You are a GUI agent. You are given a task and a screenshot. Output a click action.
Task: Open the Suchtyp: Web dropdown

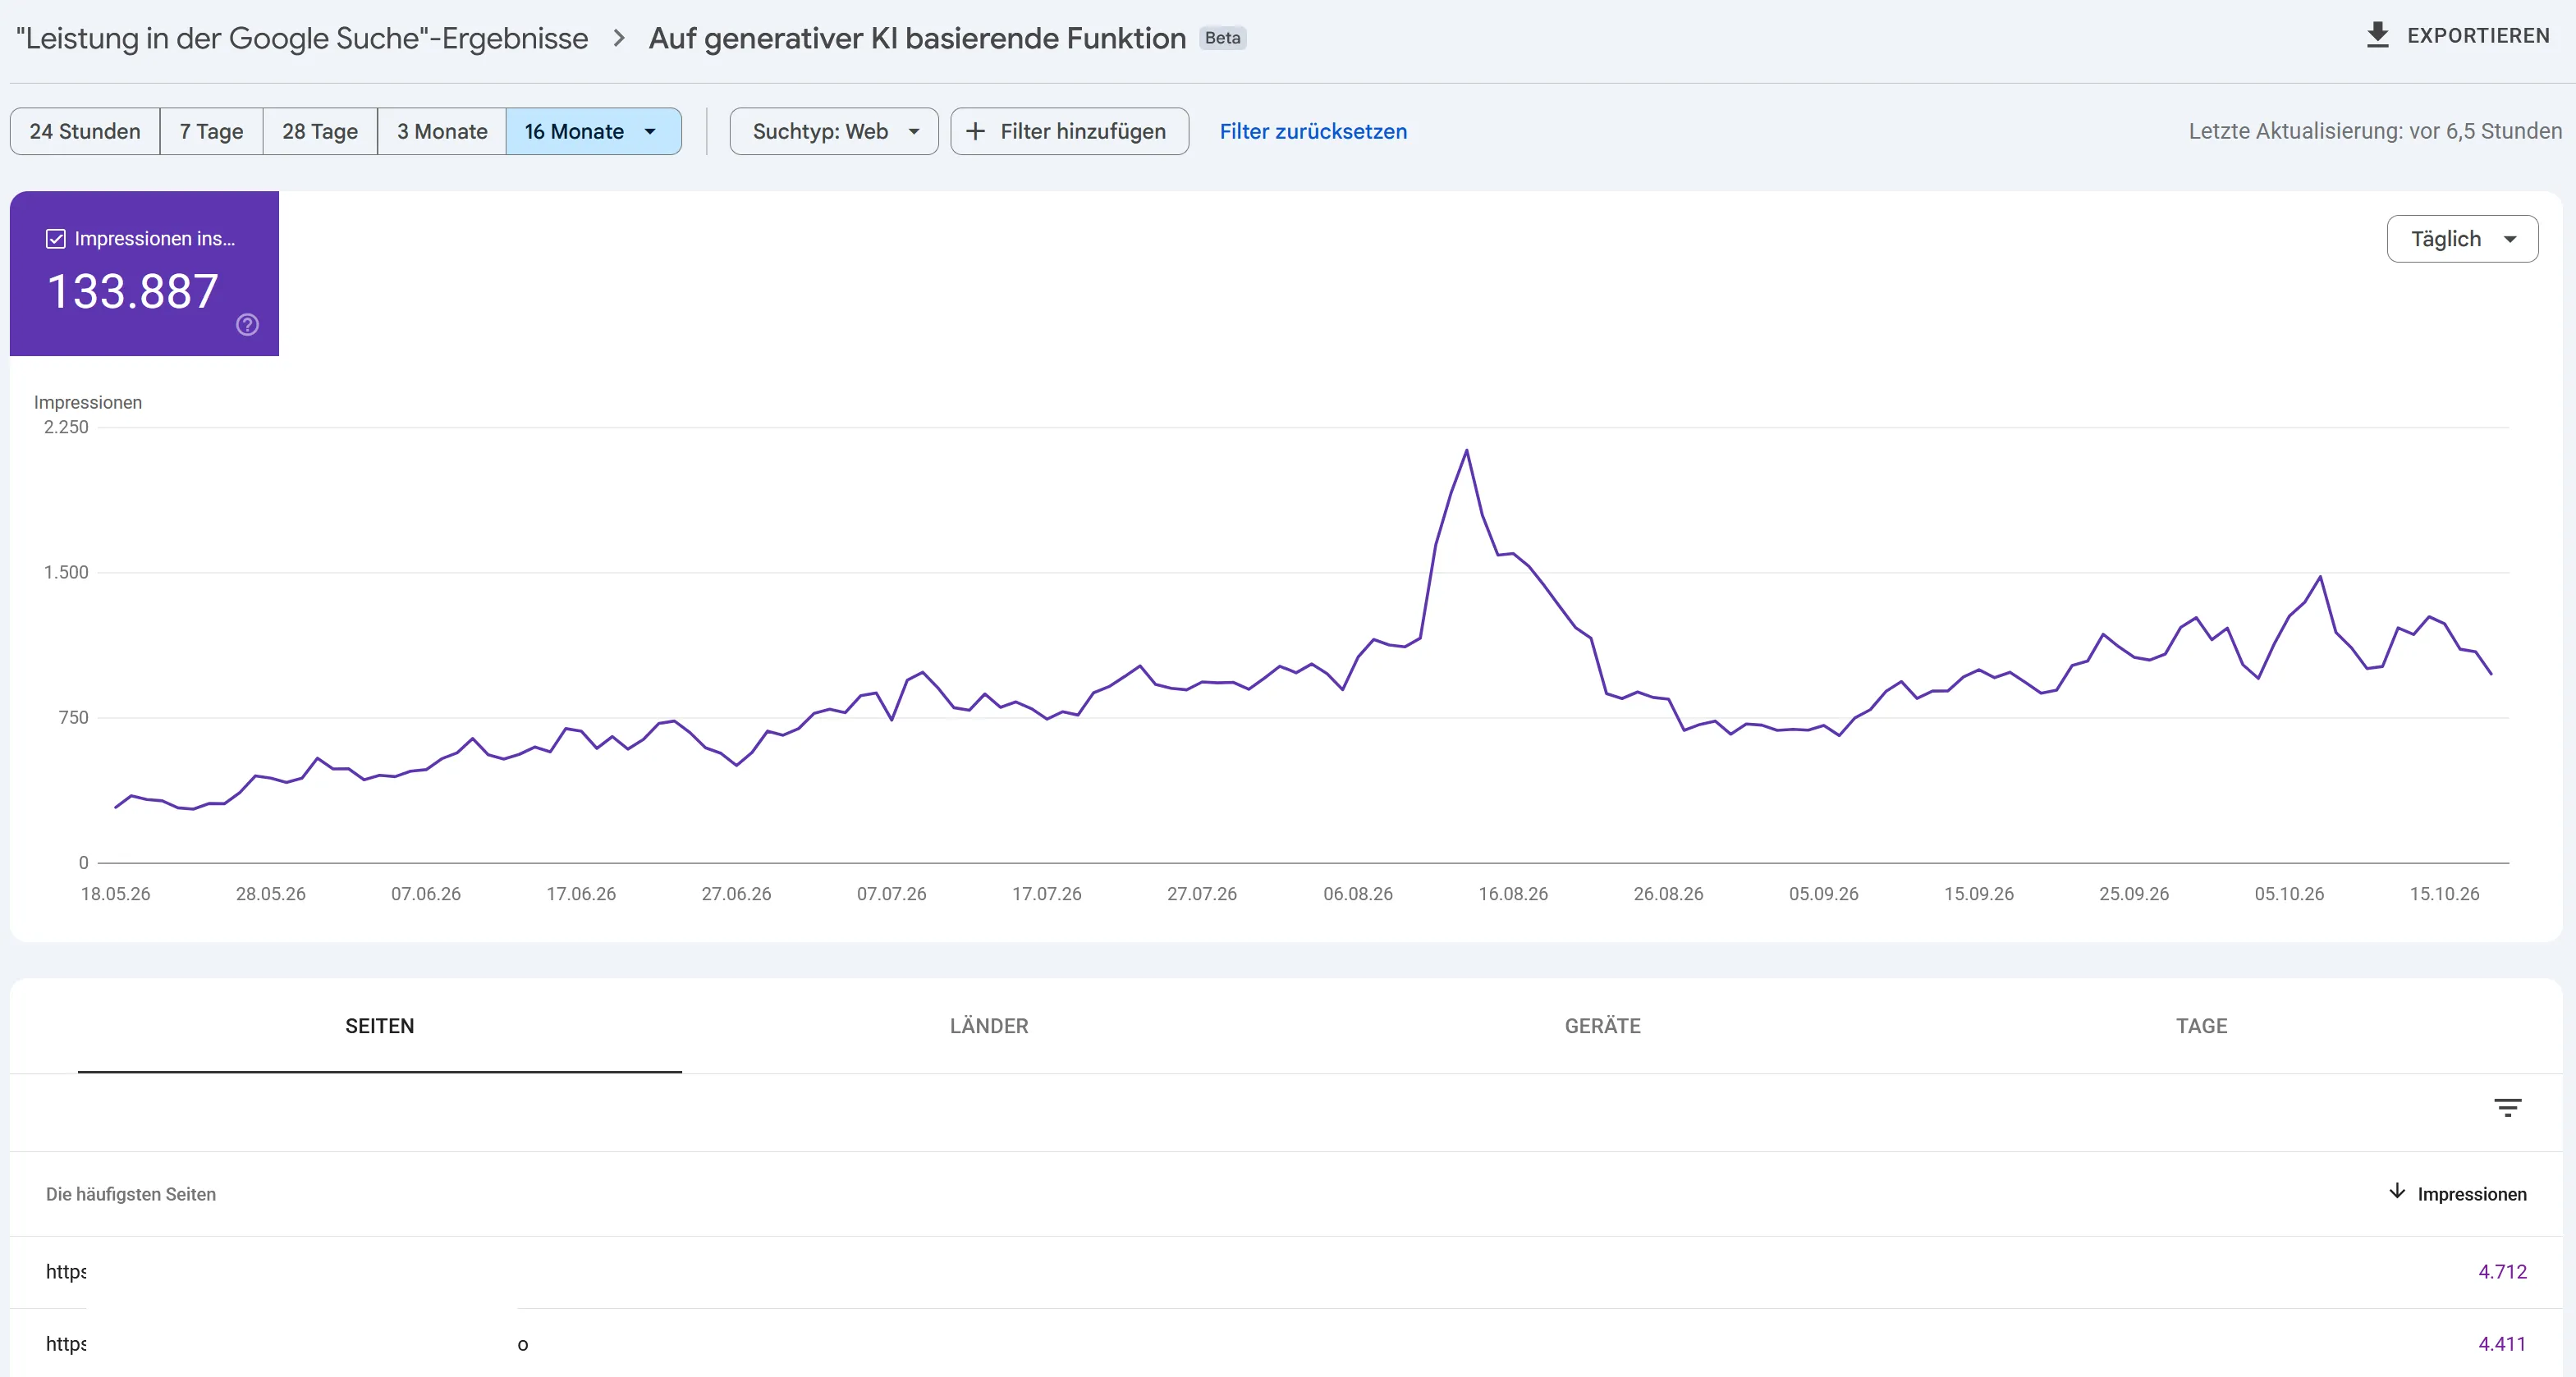coord(834,131)
